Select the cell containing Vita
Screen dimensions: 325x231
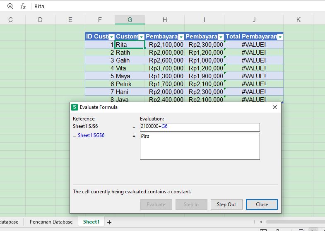click(x=130, y=68)
